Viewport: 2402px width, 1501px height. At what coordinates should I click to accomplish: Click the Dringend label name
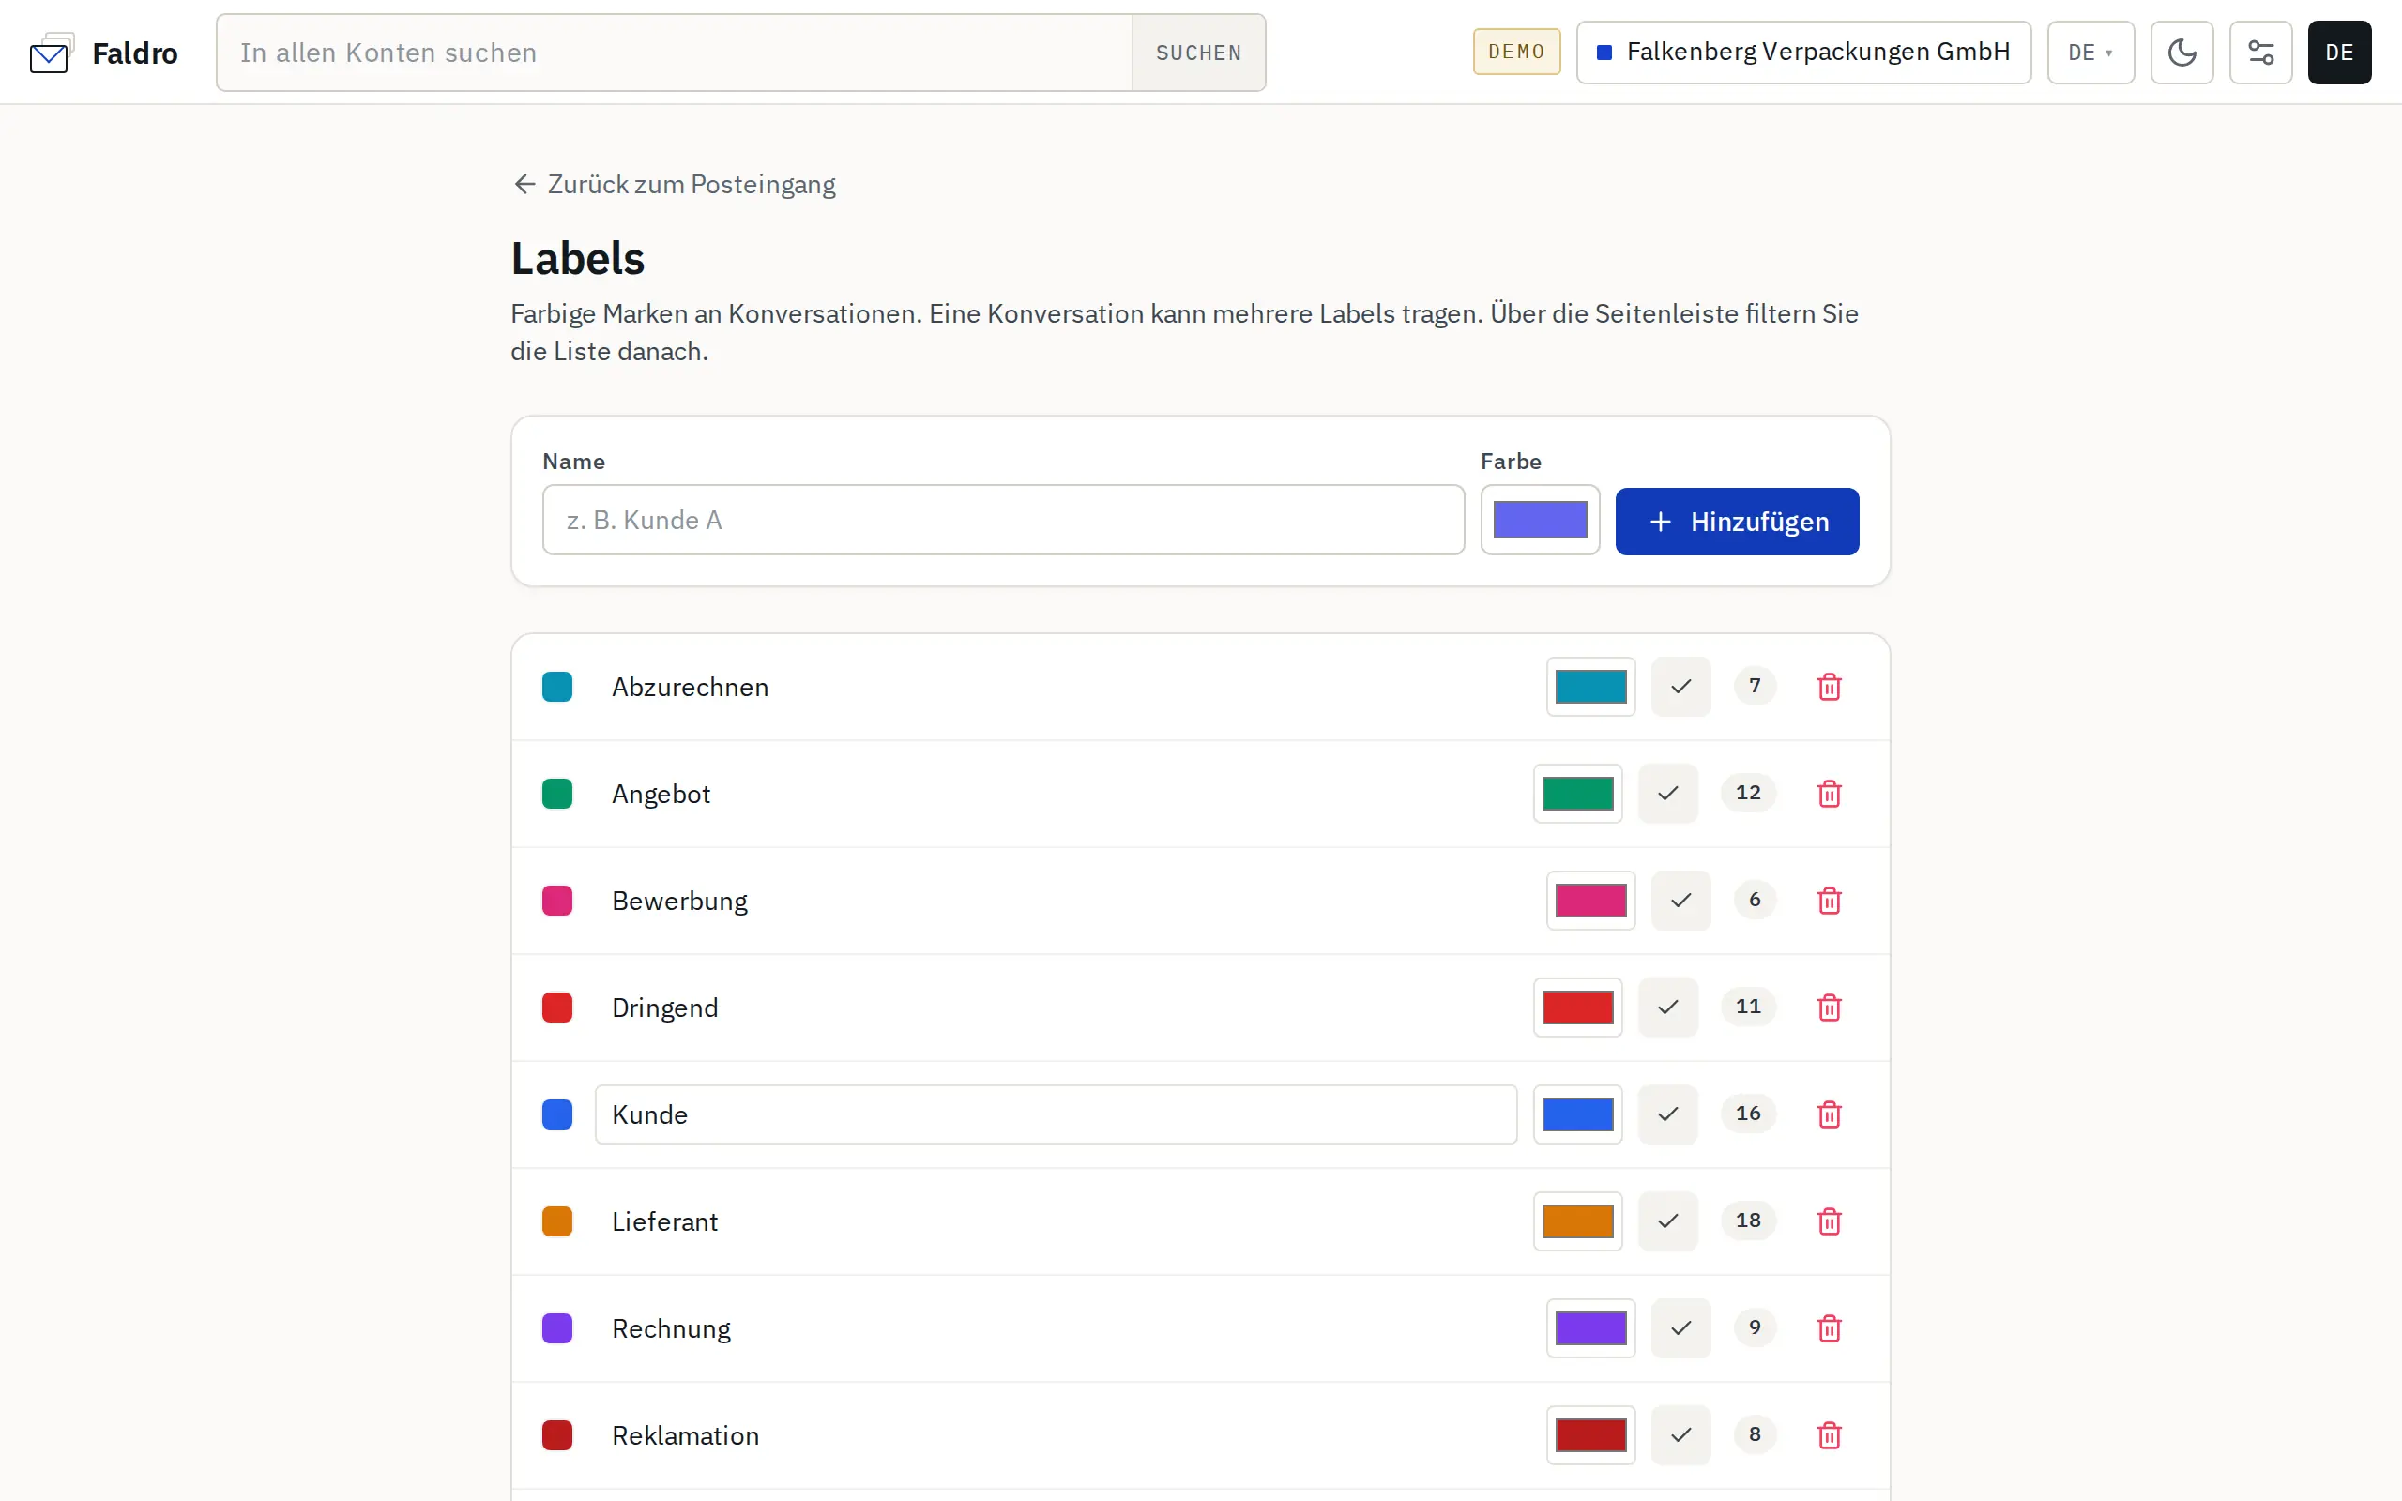(x=665, y=1008)
